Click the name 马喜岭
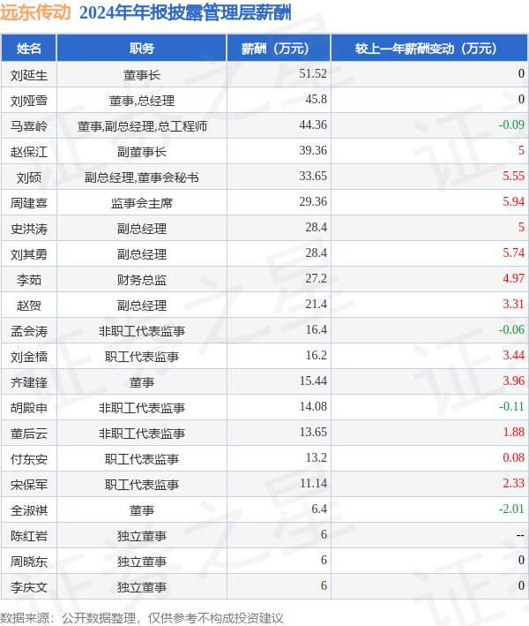This screenshot has width=529, height=626. tap(29, 125)
